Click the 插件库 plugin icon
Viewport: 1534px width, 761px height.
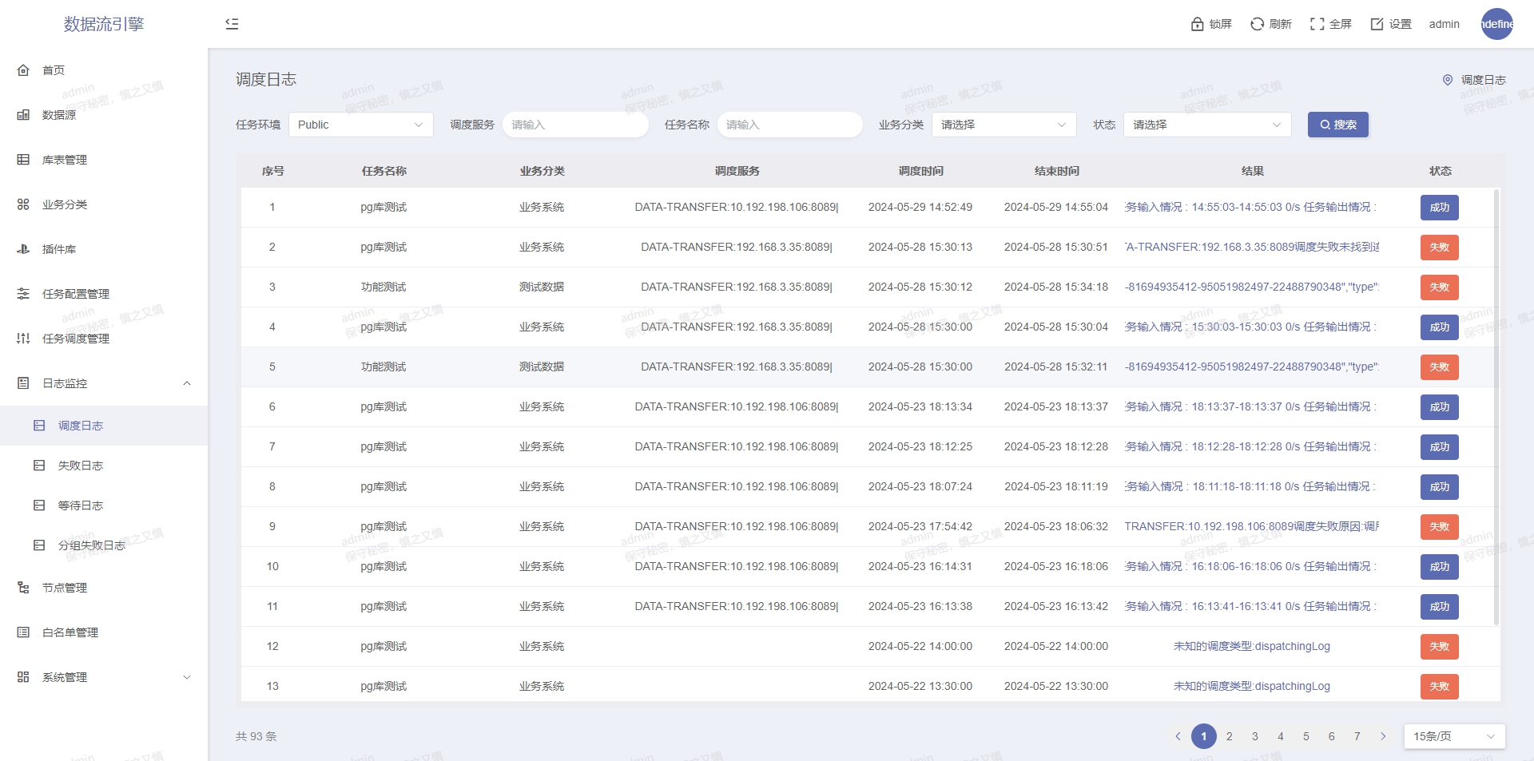[23, 249]
